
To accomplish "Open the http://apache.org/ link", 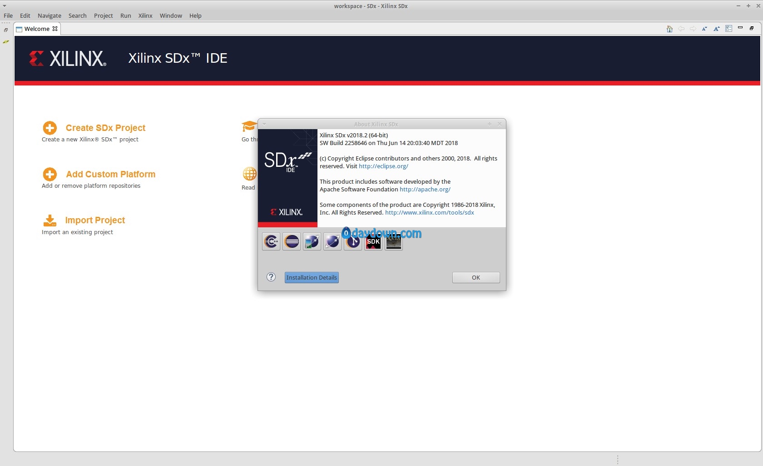I will pyautogui.click(x=425, y=189).
